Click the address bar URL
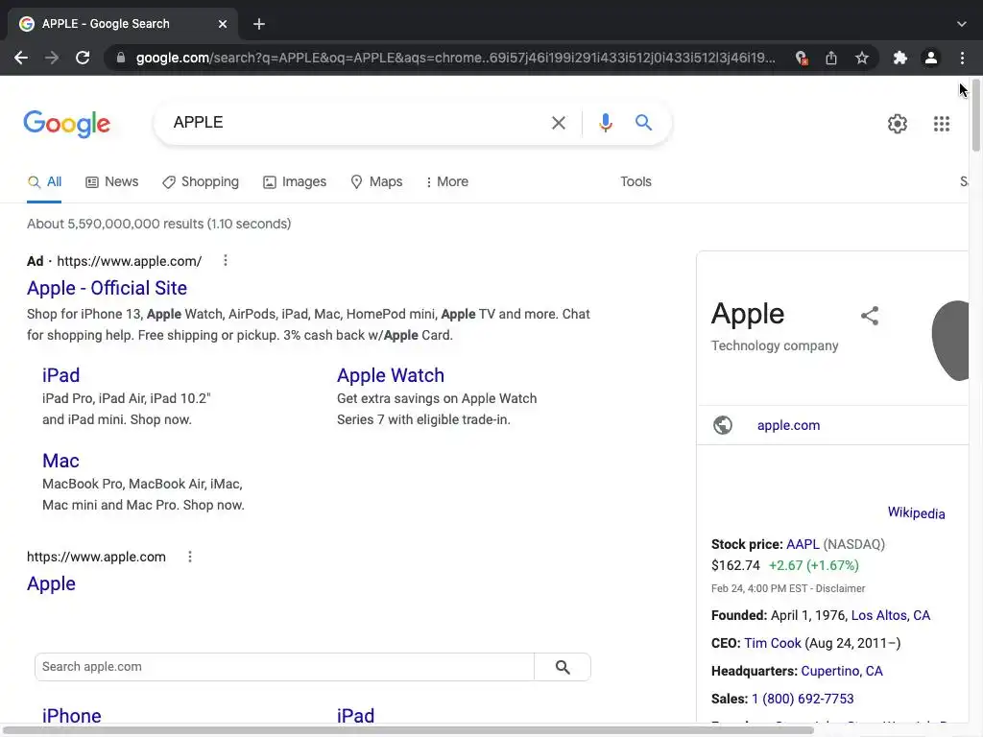The width and height of the screenshot is (983, 737). [455, 58]
